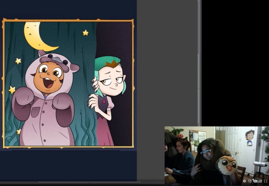The width and height of the screenshot is (269, 186).
Task: Click the framed cartoon artwork on the canvas
Action: pos(68,83)
